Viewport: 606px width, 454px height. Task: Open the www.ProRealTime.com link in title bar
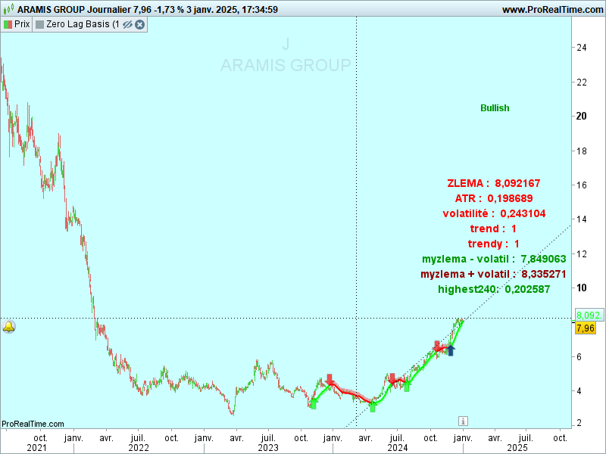[x=553, y=10]
